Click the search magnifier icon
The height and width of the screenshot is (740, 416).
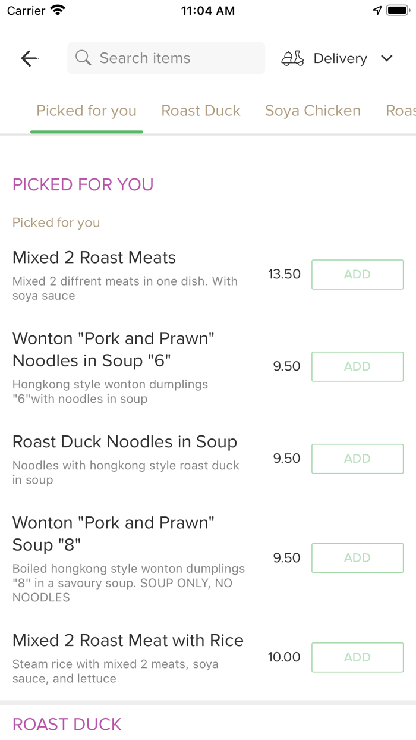coord(83,58)
